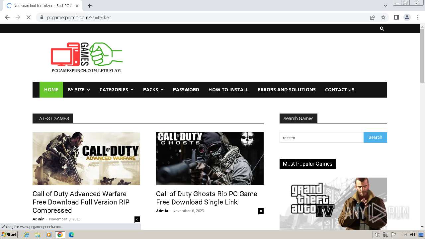The height and width of the screenshot is (239, 425).
Task: Expand the tab search chevron
Action: [385, 6]
